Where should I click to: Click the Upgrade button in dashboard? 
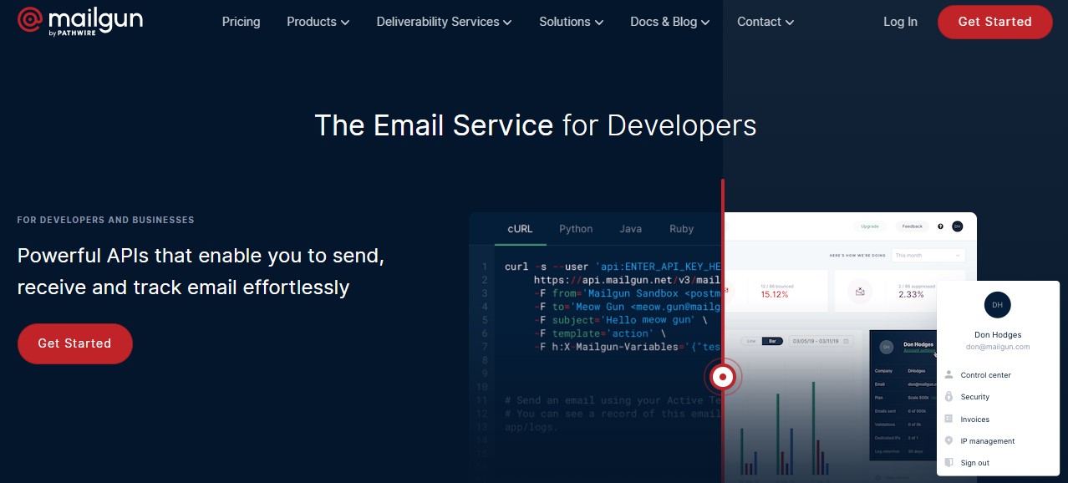[x=869, y=226]
